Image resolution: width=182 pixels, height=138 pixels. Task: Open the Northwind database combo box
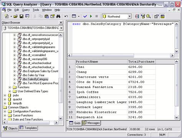117,16
